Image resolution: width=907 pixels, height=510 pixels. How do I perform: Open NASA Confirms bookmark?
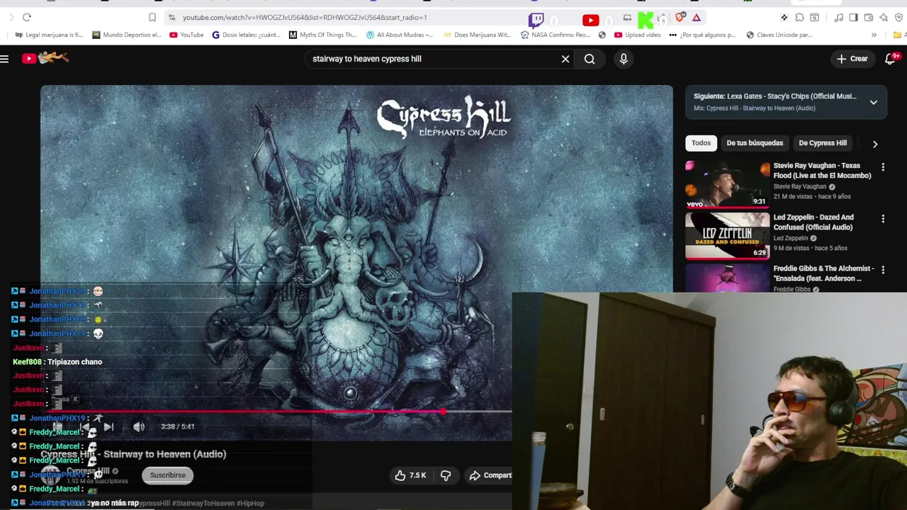click(555, 35)
